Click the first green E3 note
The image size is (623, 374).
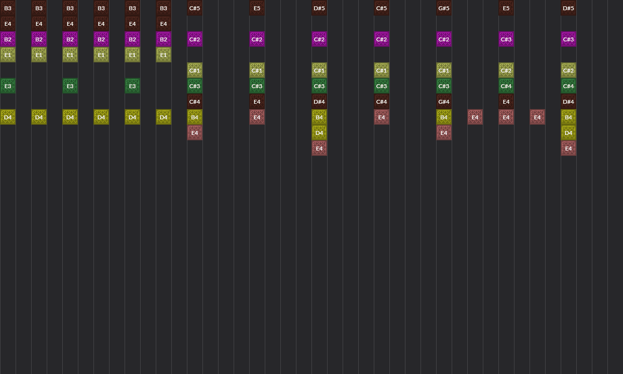8,86
